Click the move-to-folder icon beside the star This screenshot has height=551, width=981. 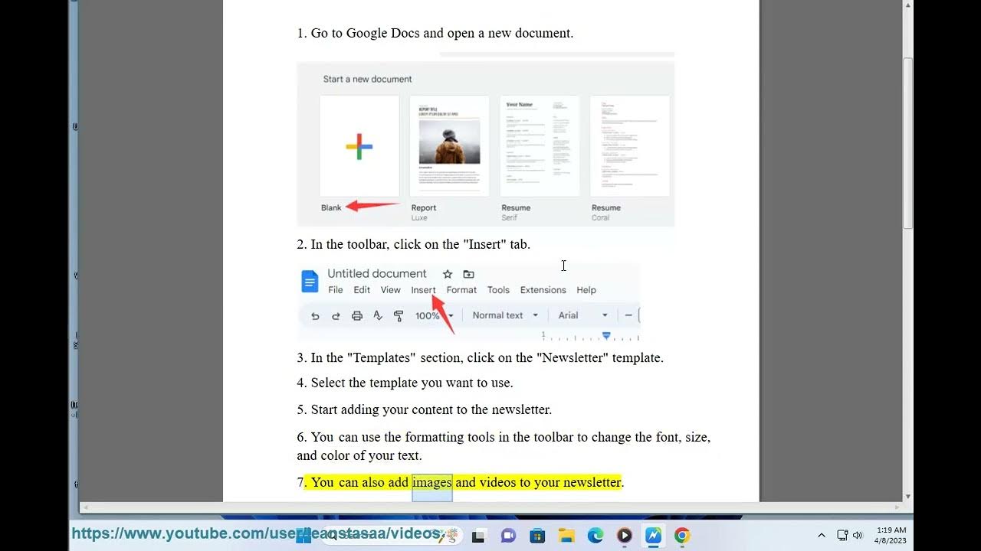[469, 274]
